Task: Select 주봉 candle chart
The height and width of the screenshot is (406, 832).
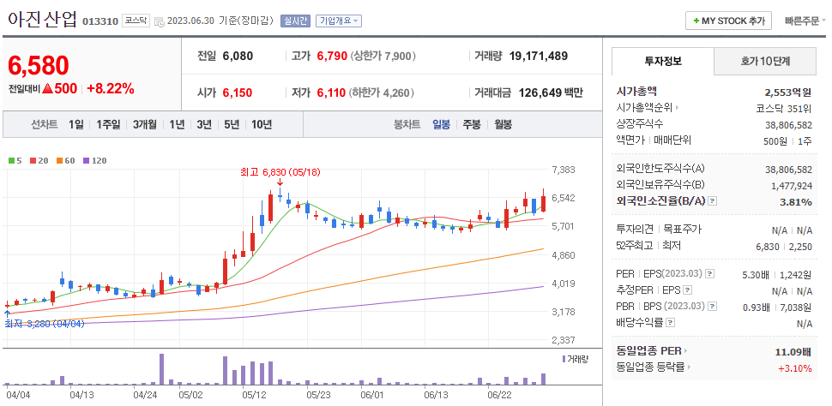Action: tap(472, 125)
